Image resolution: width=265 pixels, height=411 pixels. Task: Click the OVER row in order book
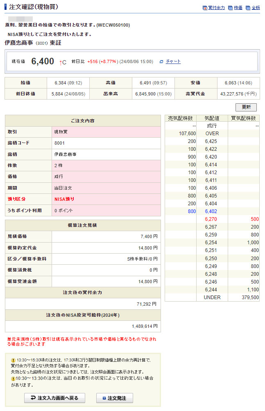click(x=212, y=134)
